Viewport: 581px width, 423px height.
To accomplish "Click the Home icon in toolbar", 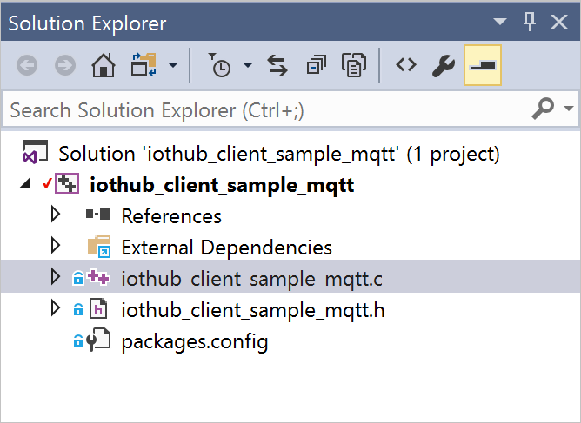I will [x=104, y=66].
